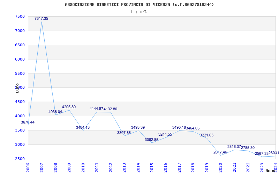This screenshot has width=279, height=174.
Task: Select data label 4132.80
Action: coord(110,109)
